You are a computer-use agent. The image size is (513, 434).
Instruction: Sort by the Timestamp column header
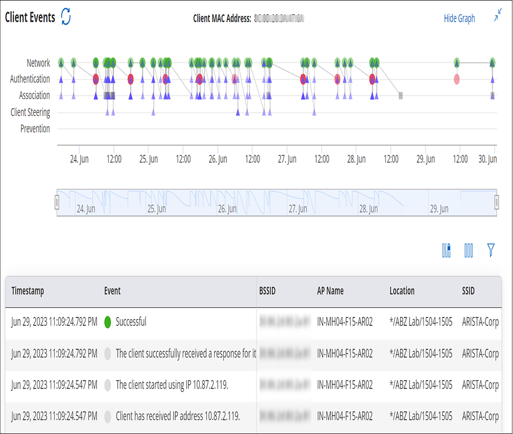tap(28, 291)
